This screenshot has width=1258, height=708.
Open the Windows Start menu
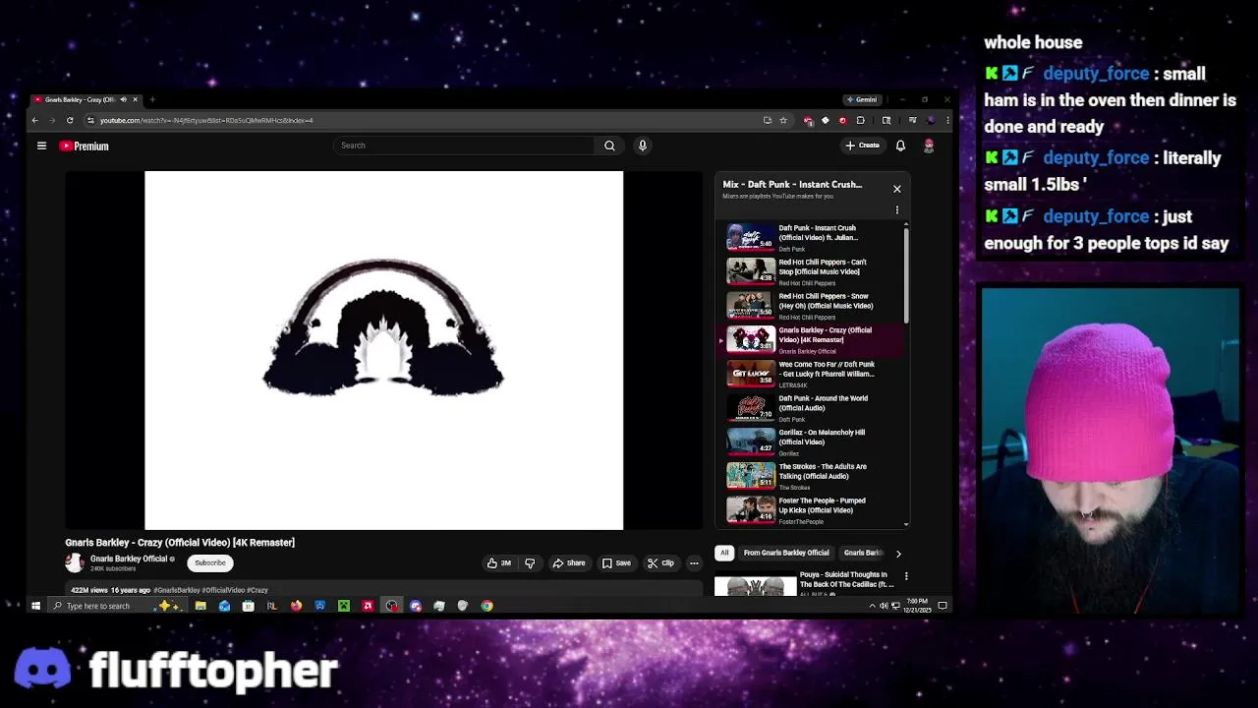point(35,606)
